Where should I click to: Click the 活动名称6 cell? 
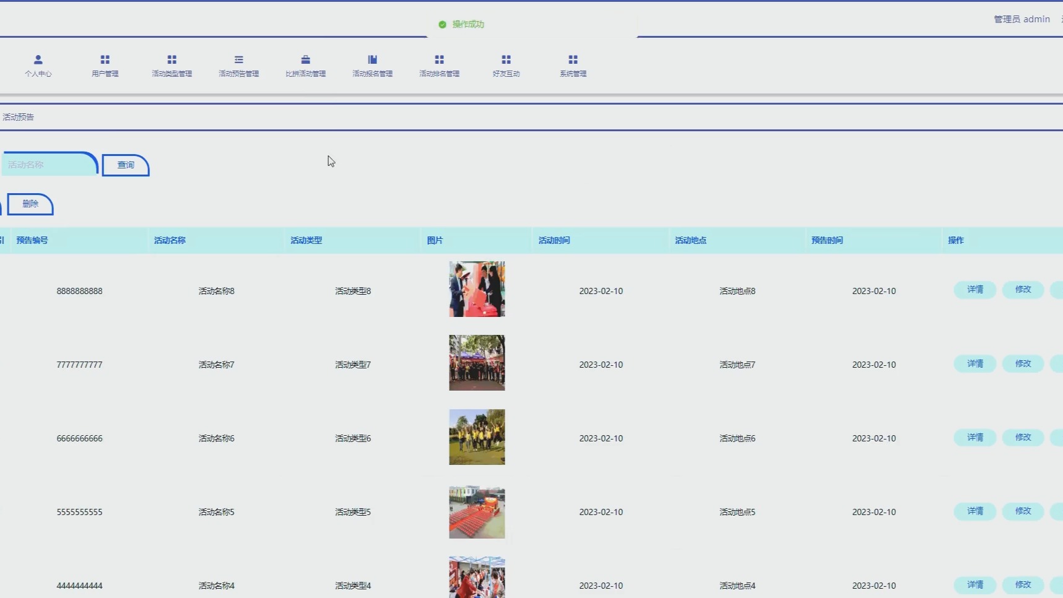coord(217,438)
